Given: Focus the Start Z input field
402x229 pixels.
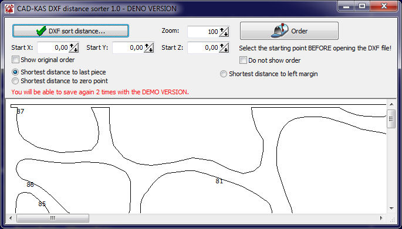Looking at the screenshot, I should pos(203,47).
